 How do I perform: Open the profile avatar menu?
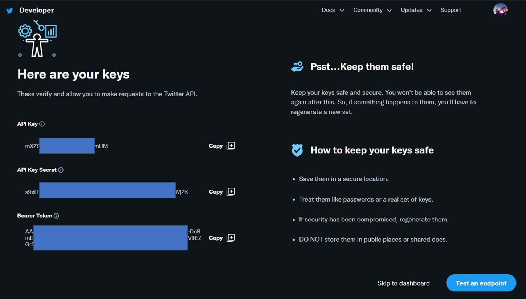(500, 10)
